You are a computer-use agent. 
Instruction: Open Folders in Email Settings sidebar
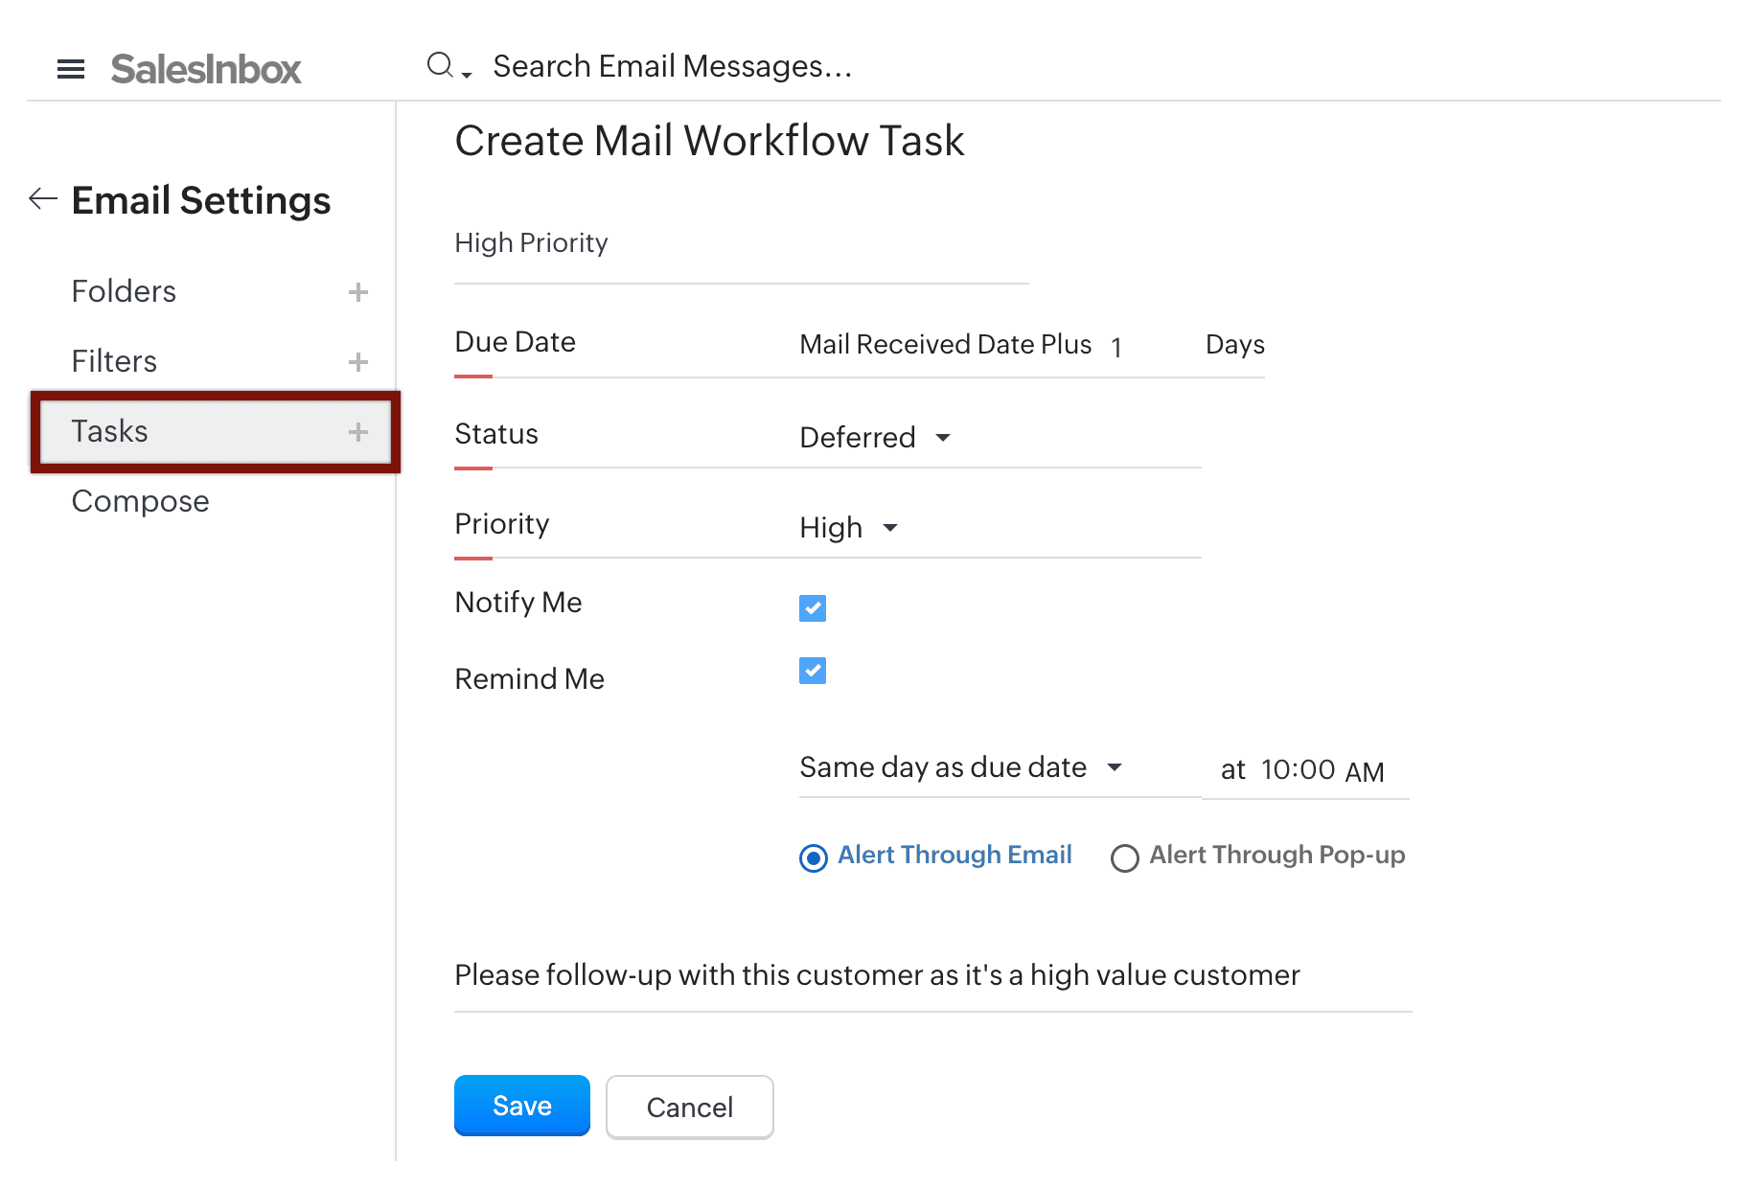[124, 291]
